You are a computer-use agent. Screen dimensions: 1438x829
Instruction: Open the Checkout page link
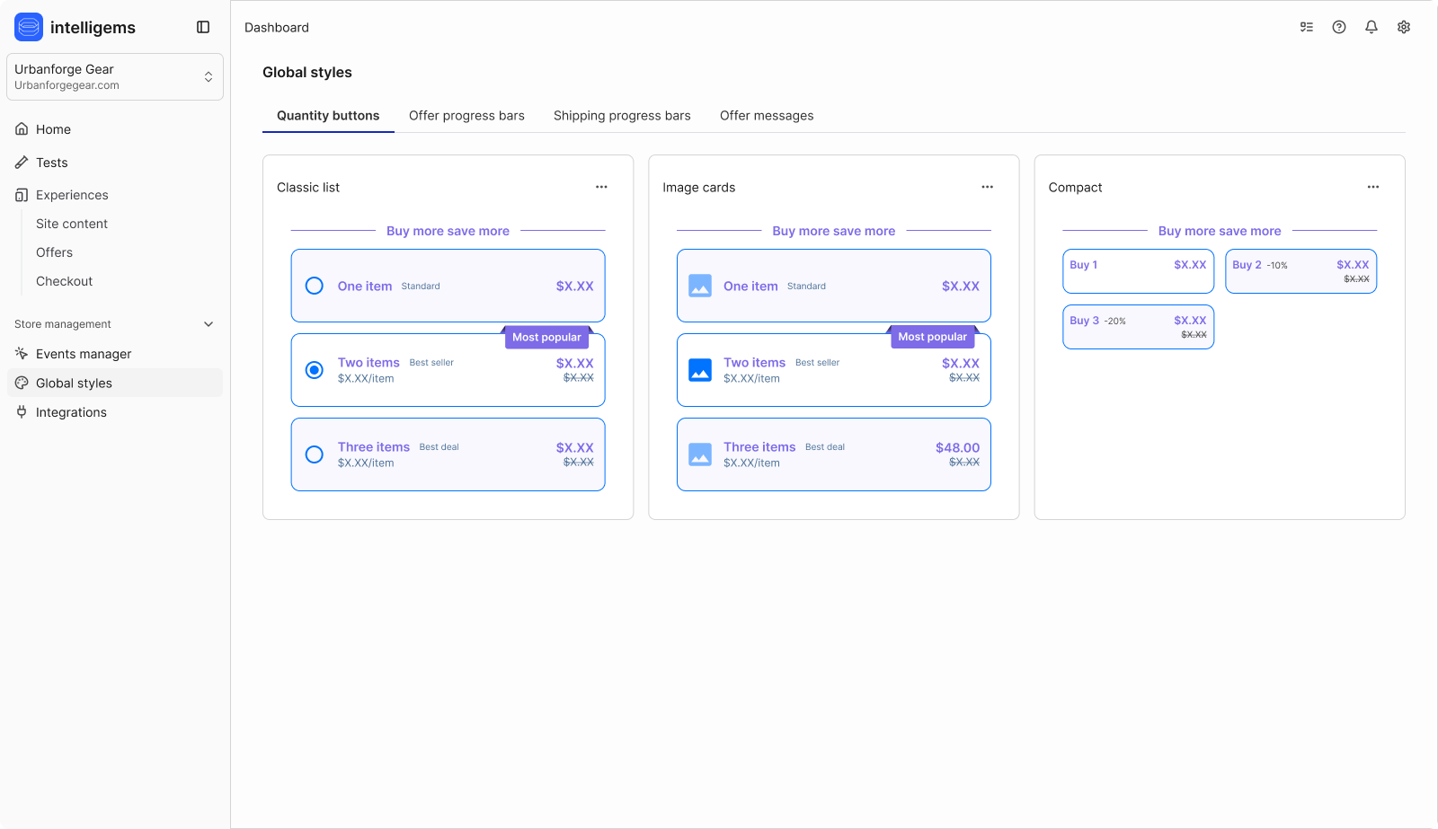[64, 281]
